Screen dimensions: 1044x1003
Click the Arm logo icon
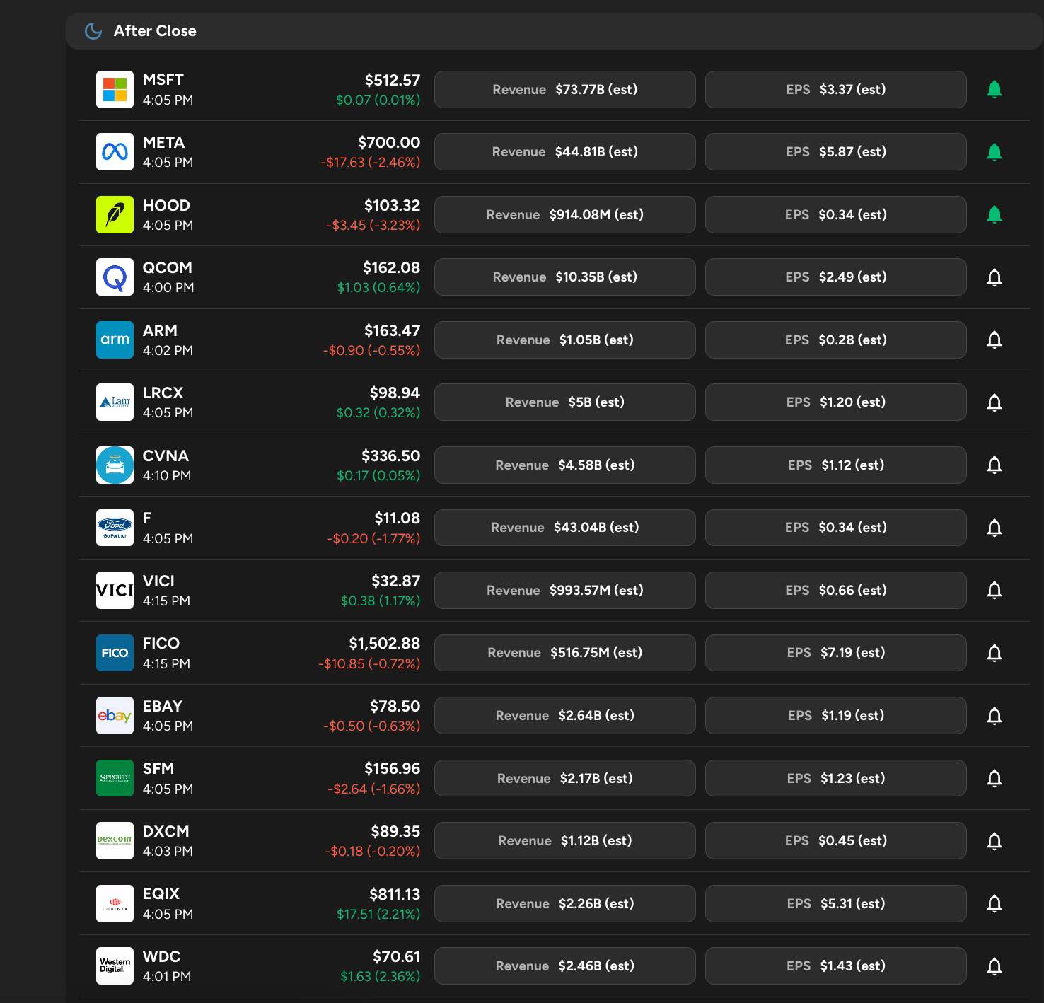point(115,340)
